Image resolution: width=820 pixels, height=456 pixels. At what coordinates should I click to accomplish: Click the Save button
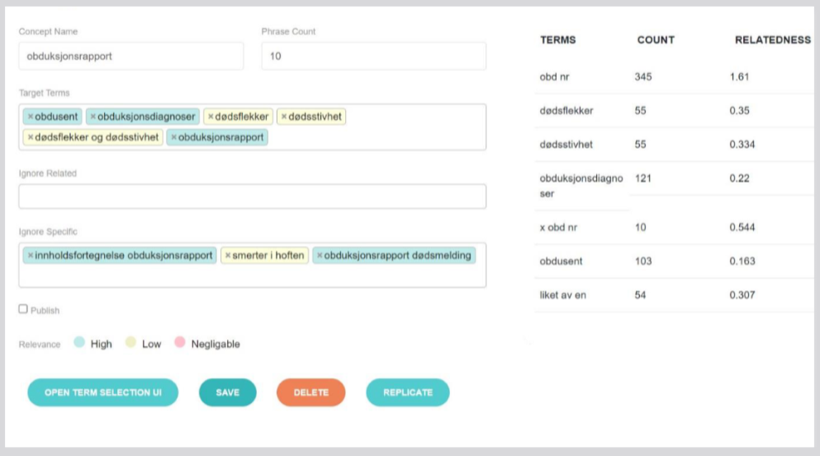[x=227, y=392]
